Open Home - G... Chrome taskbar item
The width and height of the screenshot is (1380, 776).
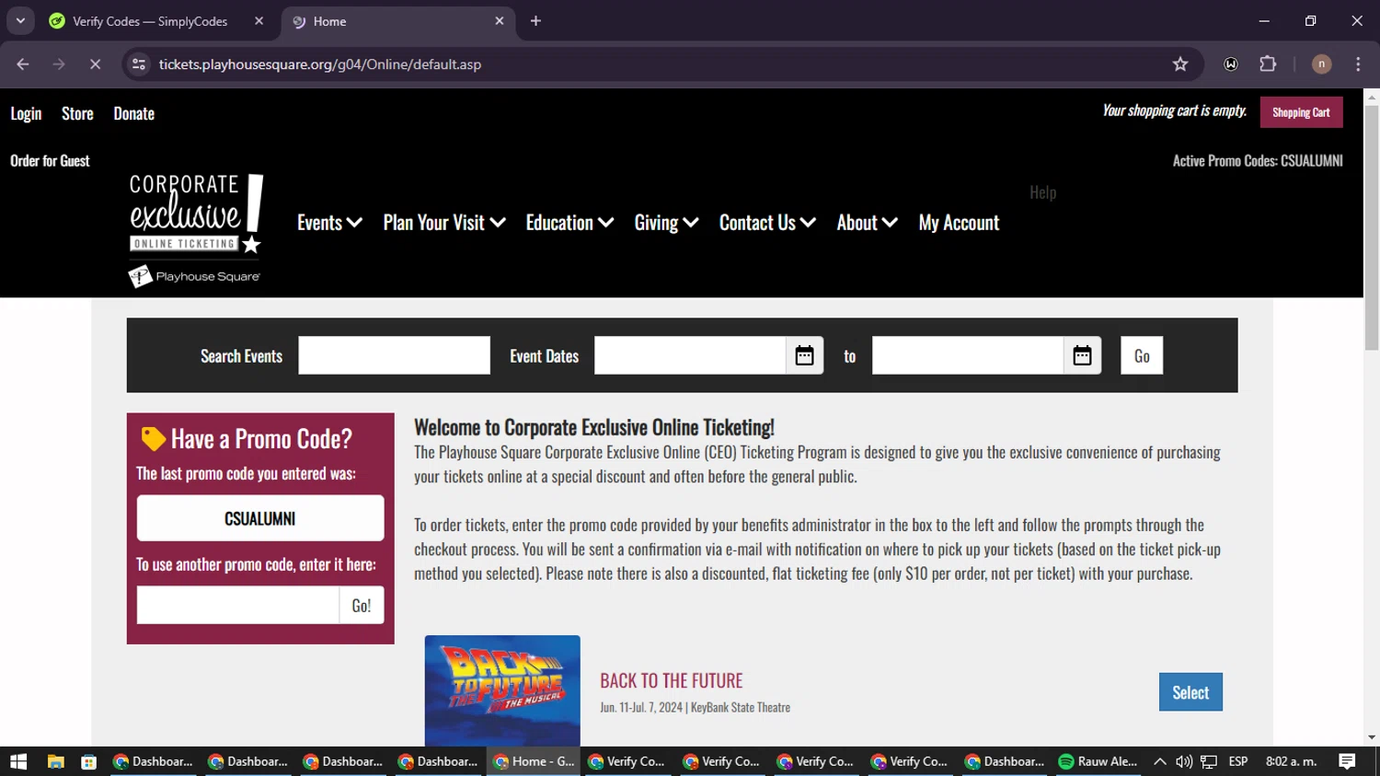(534, 761)
